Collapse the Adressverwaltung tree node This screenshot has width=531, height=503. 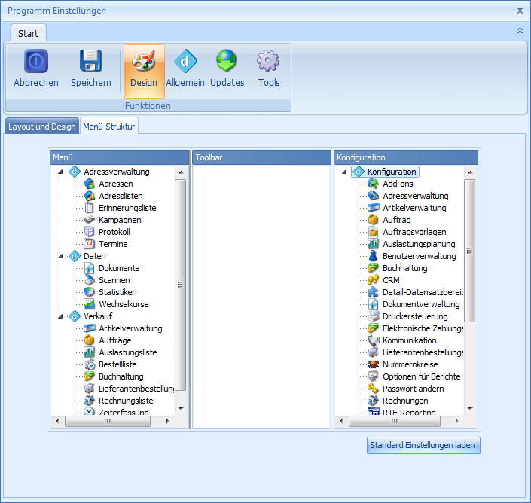60,172
